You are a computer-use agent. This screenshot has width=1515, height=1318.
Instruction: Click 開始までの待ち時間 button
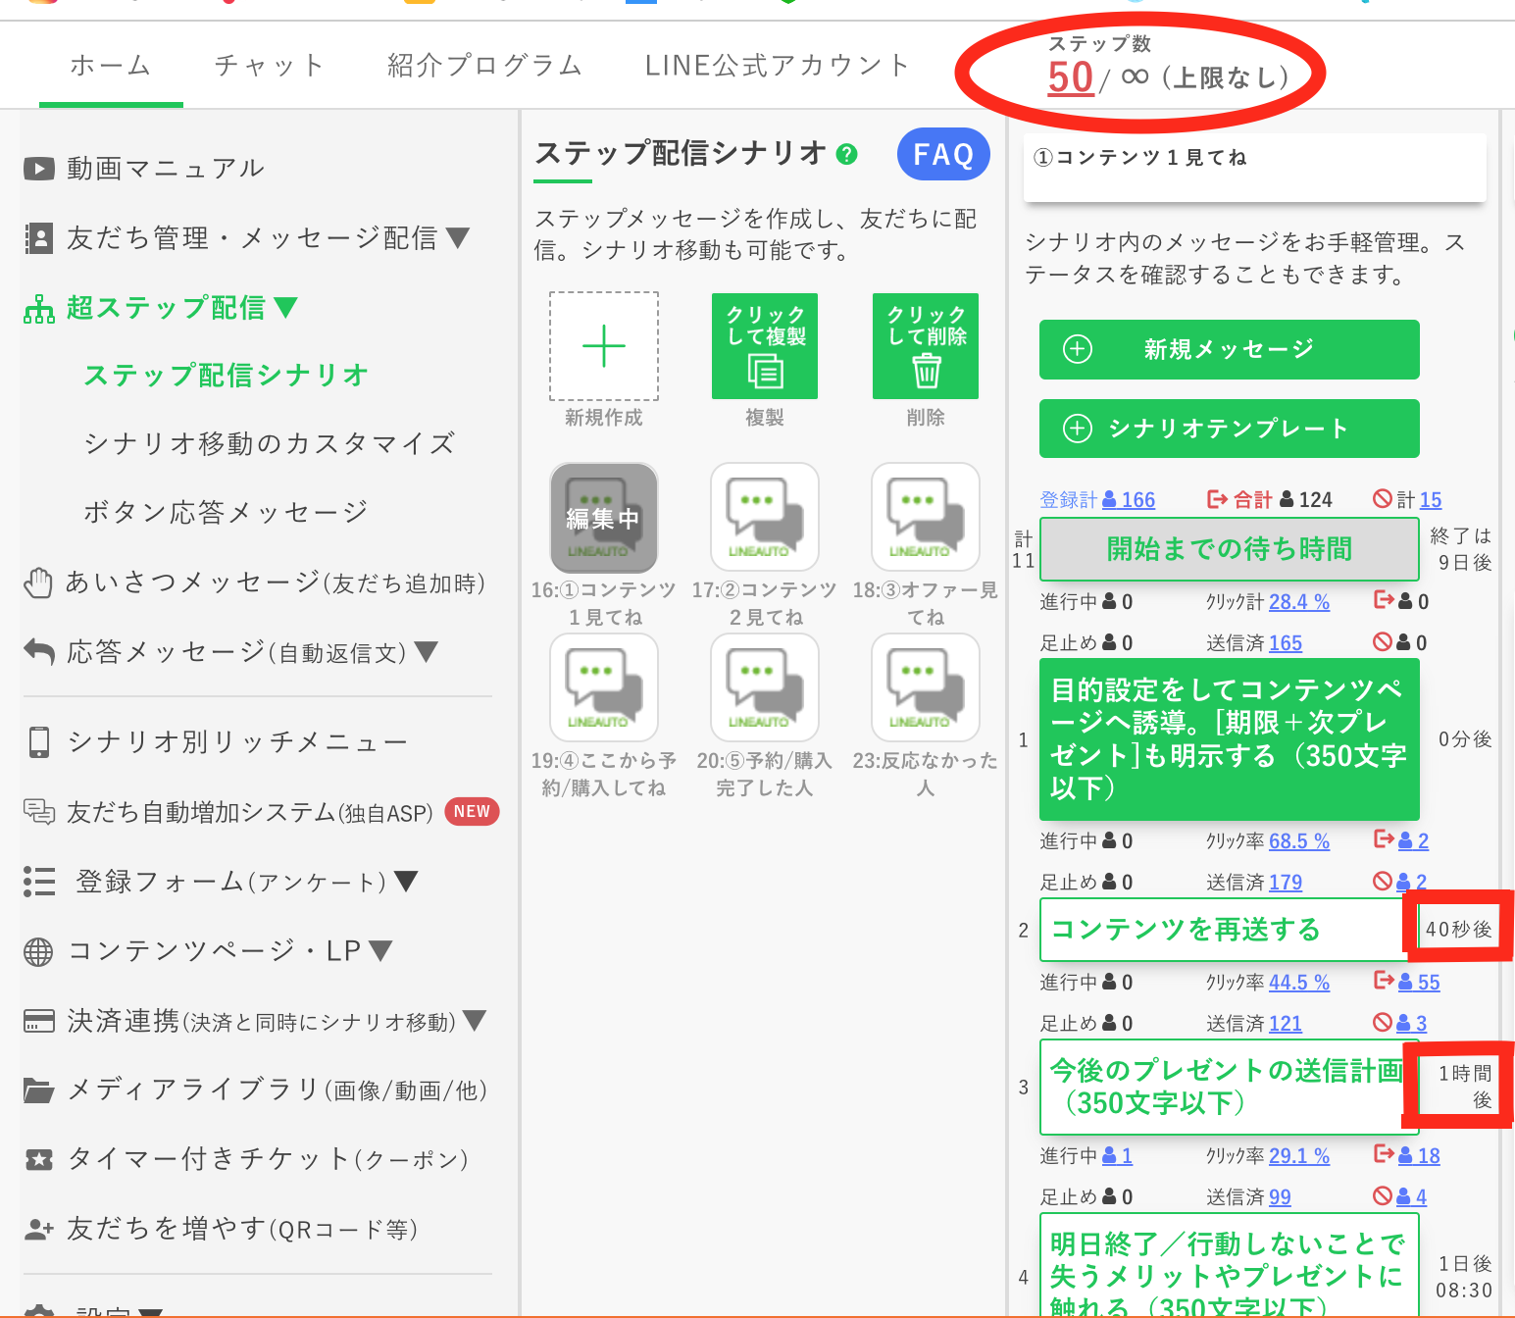(x=1230, y=549)
